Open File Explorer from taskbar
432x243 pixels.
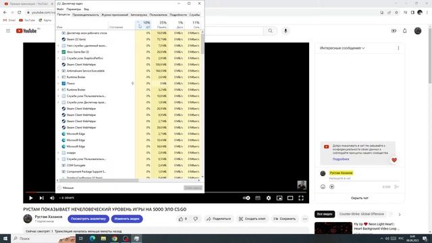[103, 238]
